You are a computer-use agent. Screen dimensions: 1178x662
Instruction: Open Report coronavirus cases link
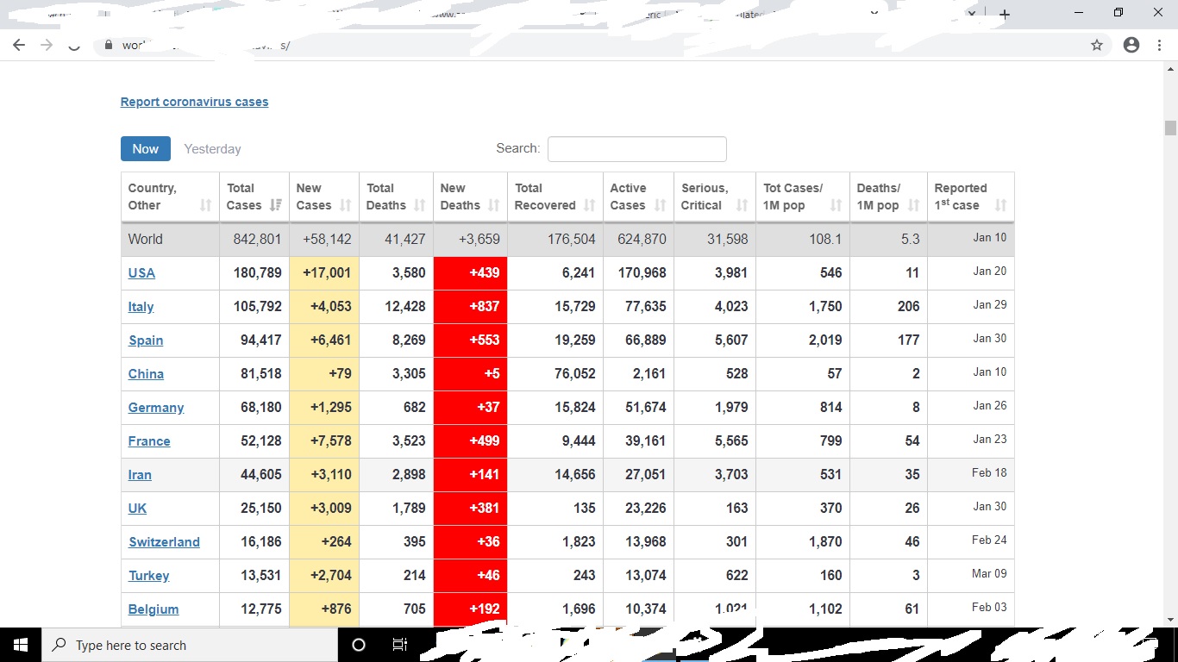coord(194,102)
